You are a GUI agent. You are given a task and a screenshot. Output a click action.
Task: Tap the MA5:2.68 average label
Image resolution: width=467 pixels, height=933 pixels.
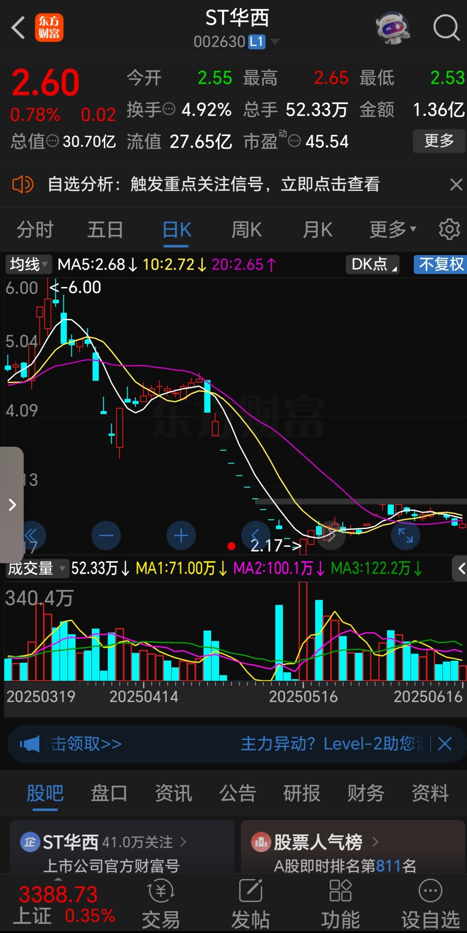click(x=97, y=265)
